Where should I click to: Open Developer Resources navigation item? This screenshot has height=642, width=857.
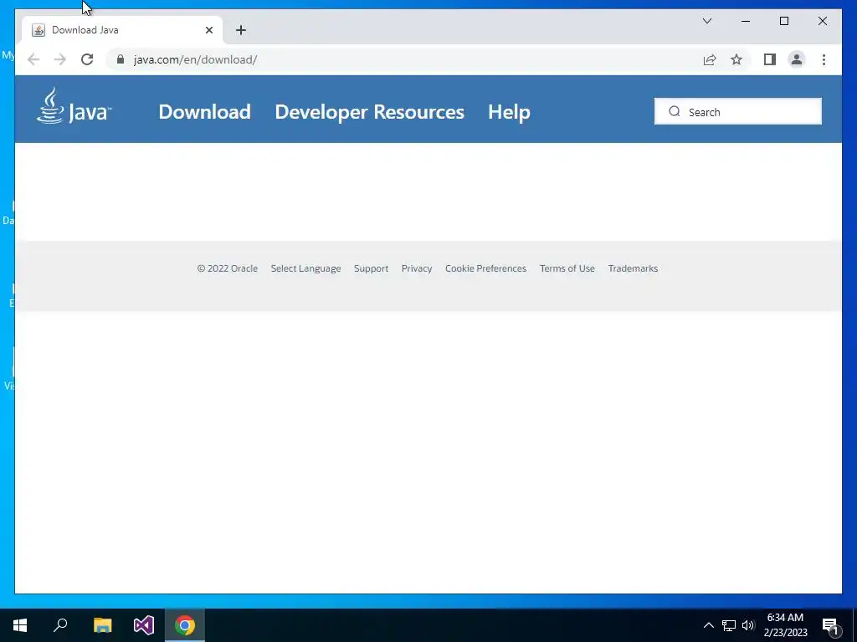[369, 112]
